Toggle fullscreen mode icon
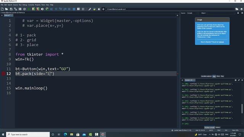244x137 pixels. tap(83, 9)
